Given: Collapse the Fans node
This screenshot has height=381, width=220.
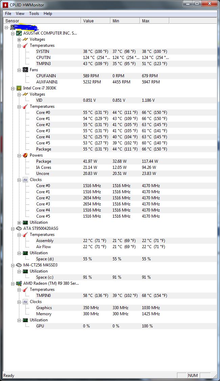Looking at the screenshot, I should point(19,70).
